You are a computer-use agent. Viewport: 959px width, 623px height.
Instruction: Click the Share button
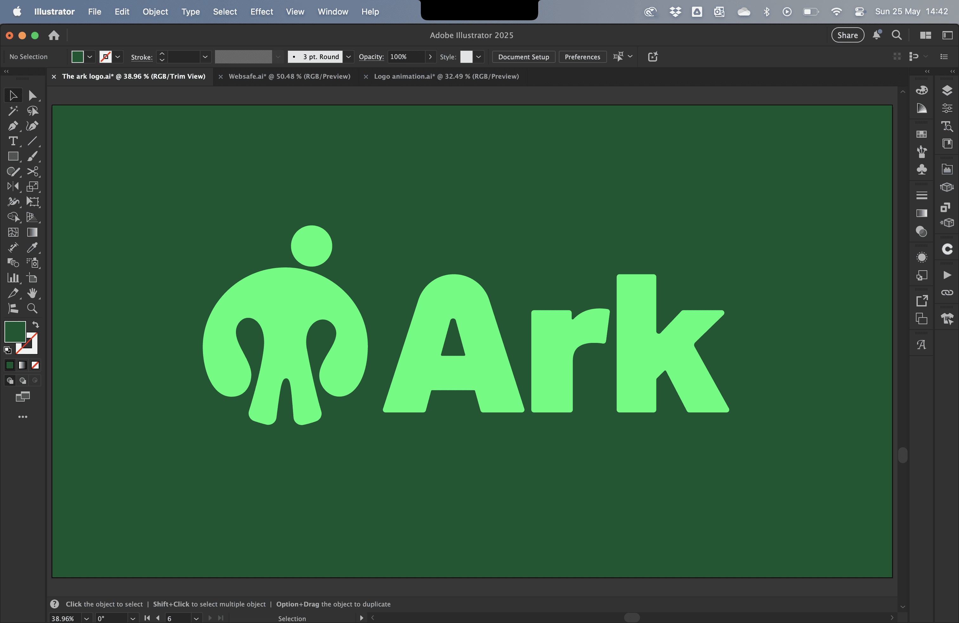pos(847,35)
